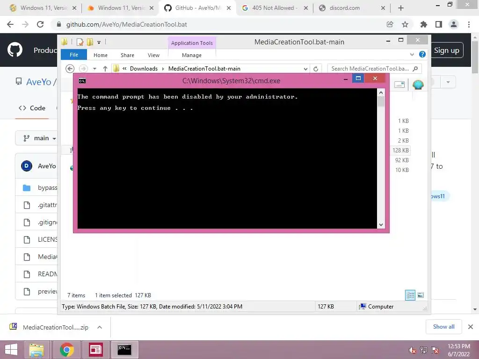
Task: Open Action Center flag icon
Action: pos(435,350)
